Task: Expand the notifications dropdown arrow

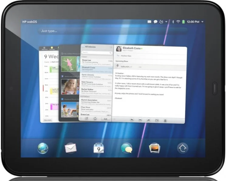Action: click(166, 22)
